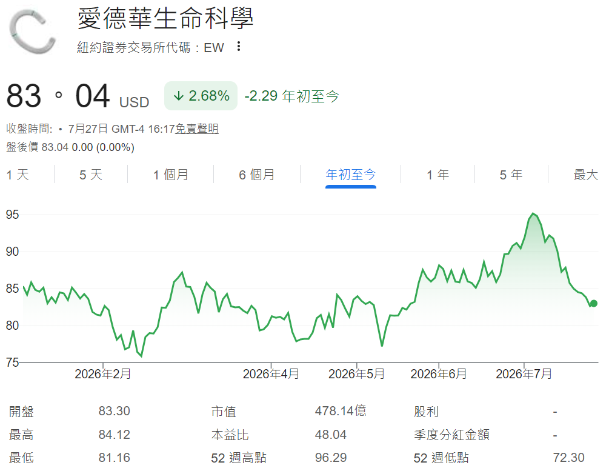The height and width of the screenshot is (468, 609).
Task: Click the USD currency label
Action: (x=134, y=102)
